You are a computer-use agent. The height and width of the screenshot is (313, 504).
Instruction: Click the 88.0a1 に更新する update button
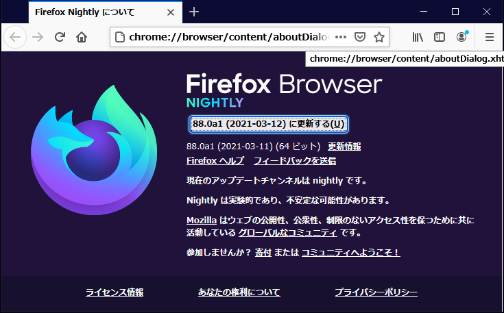click(x=269, y=124)
